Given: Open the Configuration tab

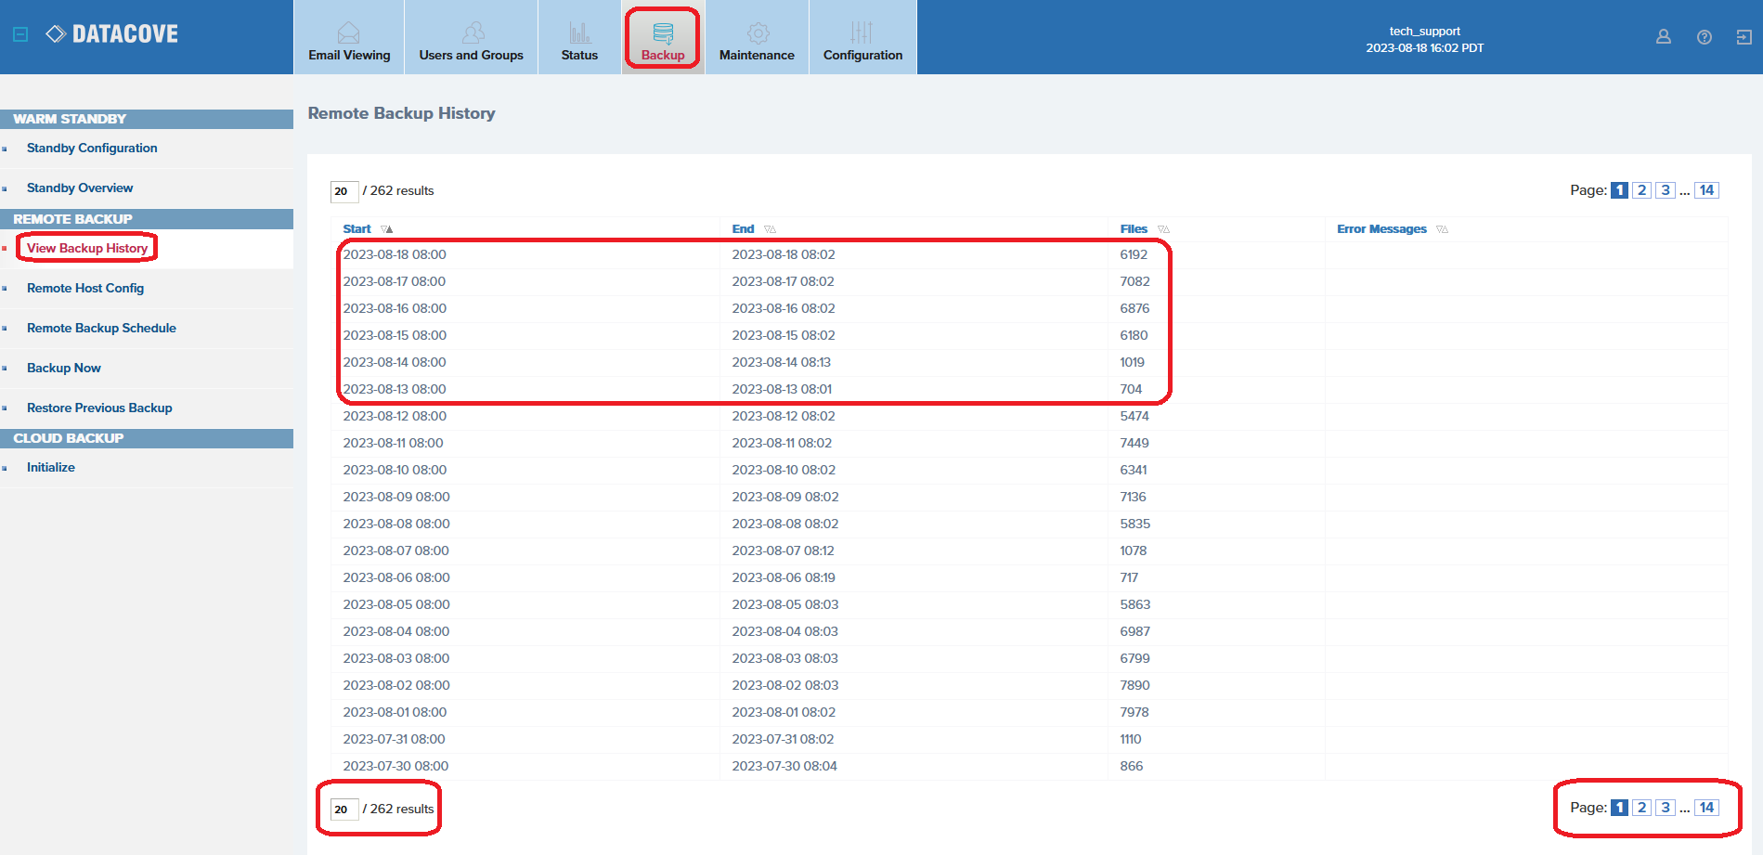Looking at the screenshot, I should [862, 40].
